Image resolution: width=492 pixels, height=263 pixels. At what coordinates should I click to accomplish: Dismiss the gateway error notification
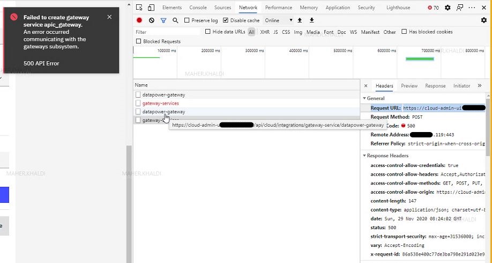[109, 17]
